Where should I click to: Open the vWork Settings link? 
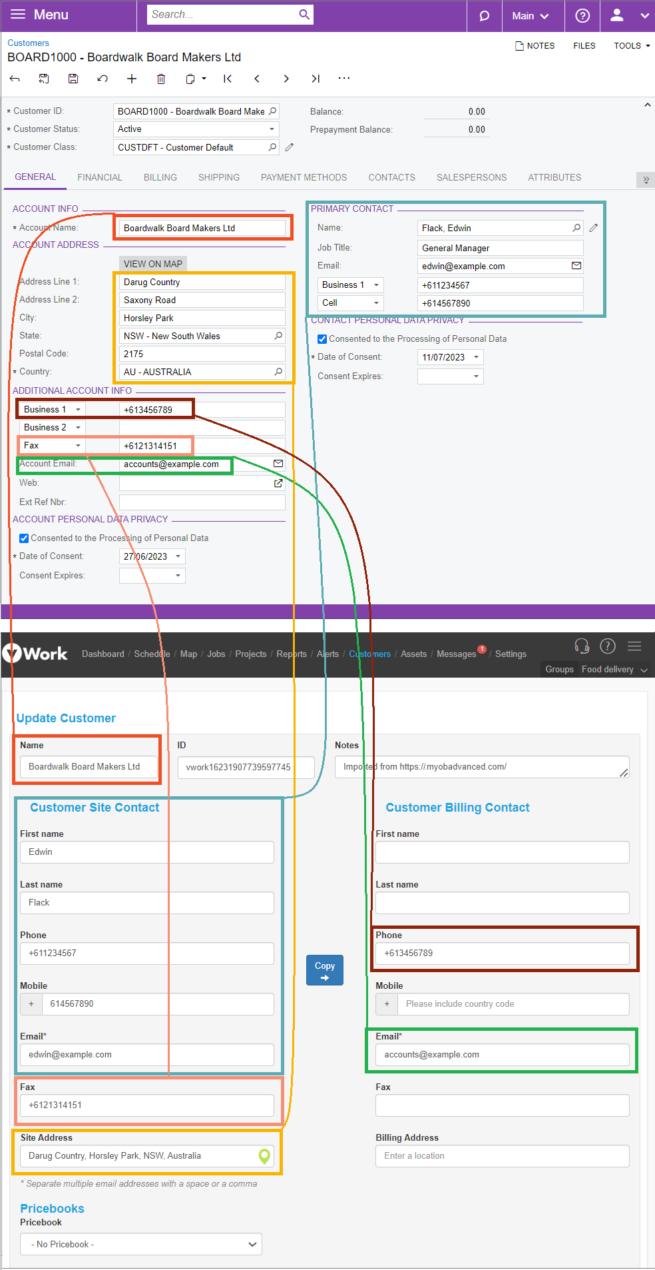coord(511,654)
